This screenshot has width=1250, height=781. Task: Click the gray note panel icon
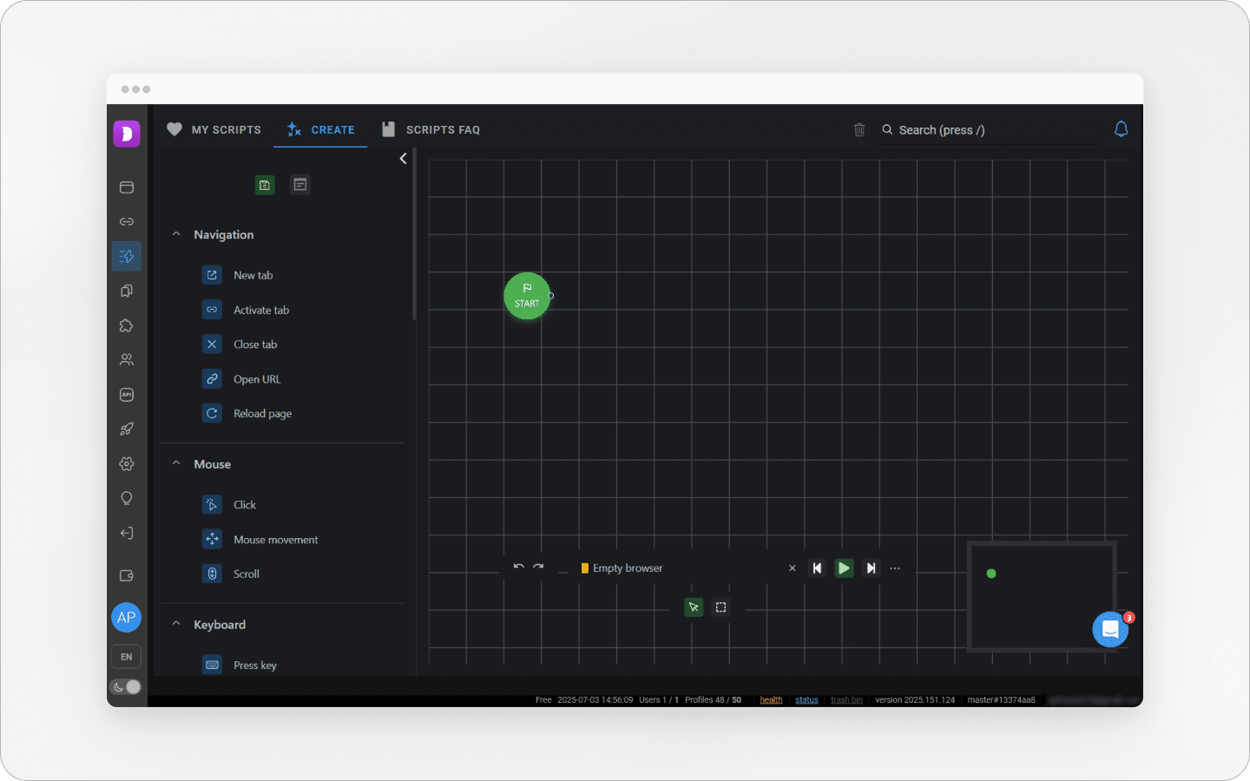(x=300, y=185)
